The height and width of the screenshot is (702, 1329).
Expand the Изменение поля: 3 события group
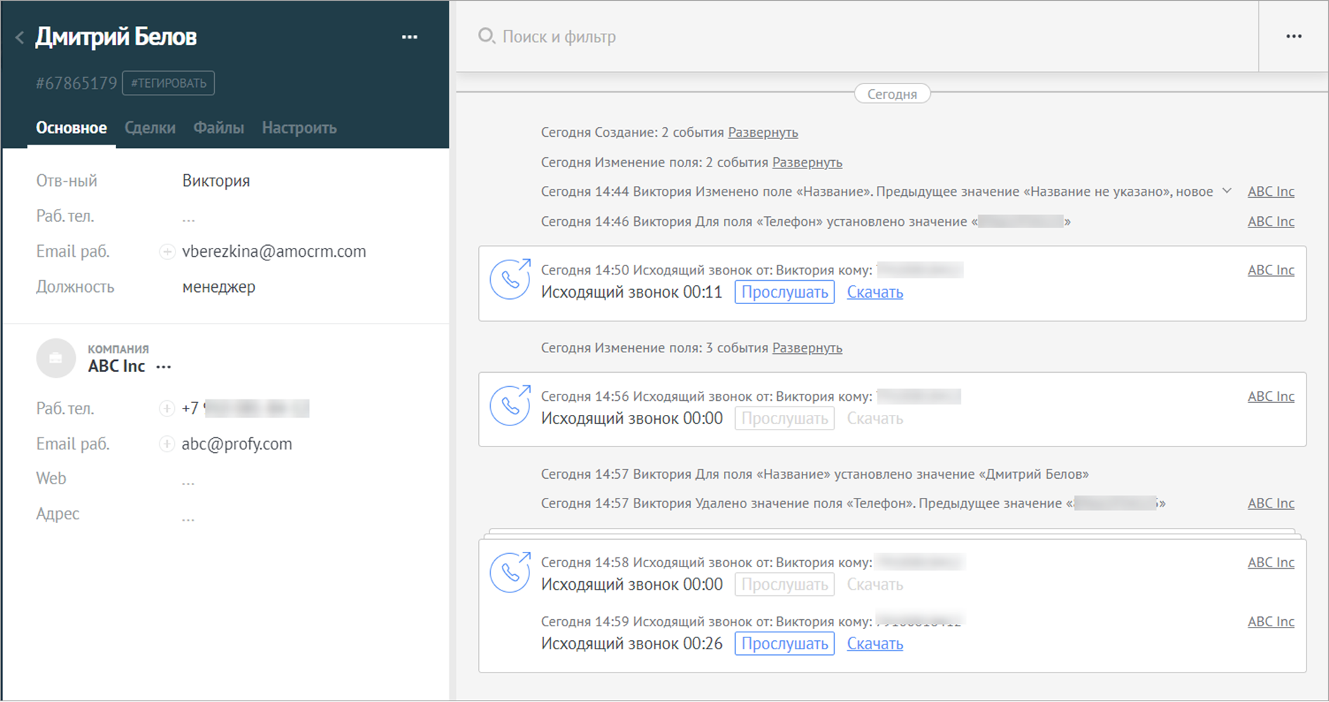coord(807,347)
